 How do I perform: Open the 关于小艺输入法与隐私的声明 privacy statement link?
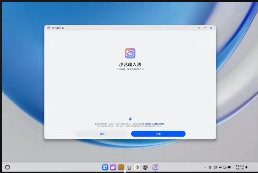152,124
